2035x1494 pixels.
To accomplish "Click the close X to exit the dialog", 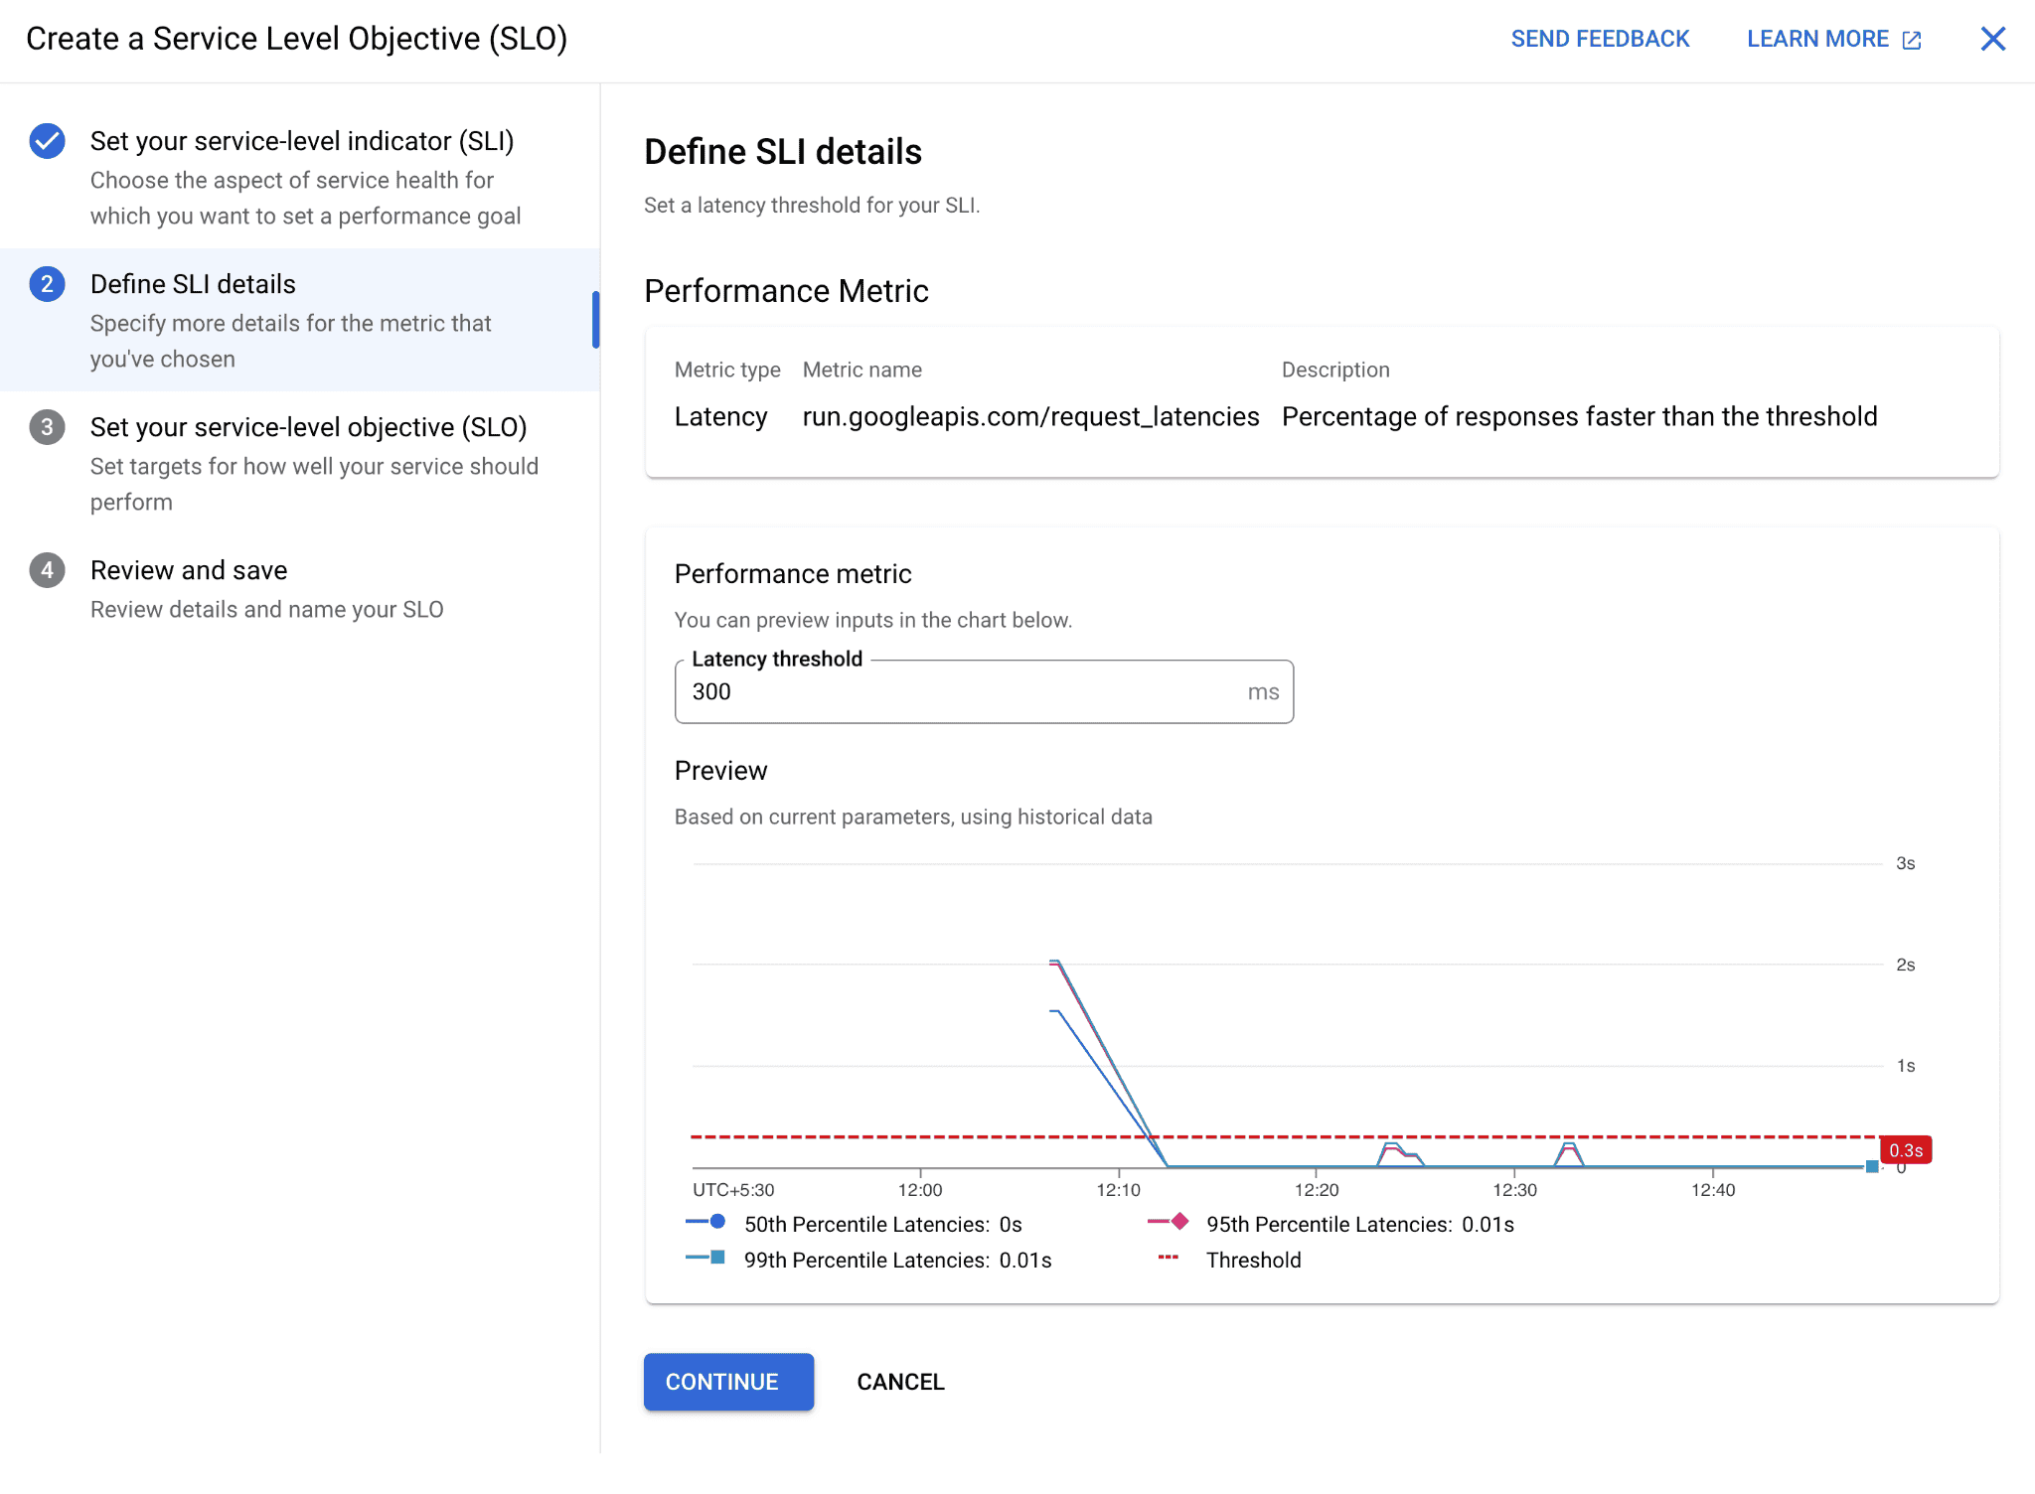I will click(x=1993, y=39).
